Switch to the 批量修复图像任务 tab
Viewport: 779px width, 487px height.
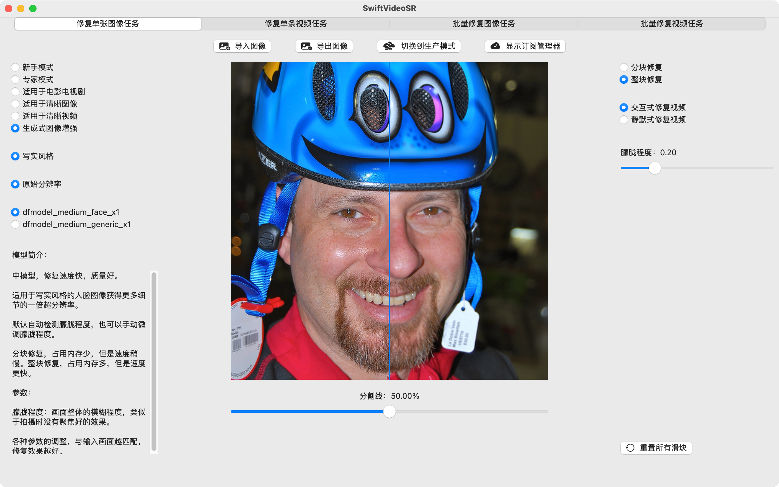click(484, 23)
